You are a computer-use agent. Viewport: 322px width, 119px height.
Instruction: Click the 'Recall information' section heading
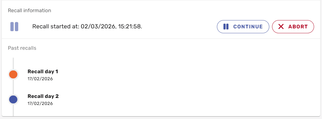[30, 10]
